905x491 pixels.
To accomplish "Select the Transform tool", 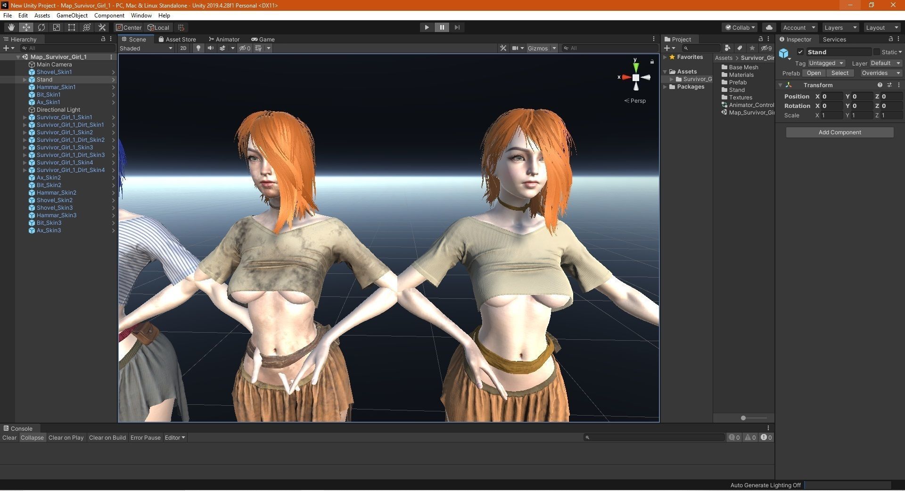I will [x=87, y=27].
